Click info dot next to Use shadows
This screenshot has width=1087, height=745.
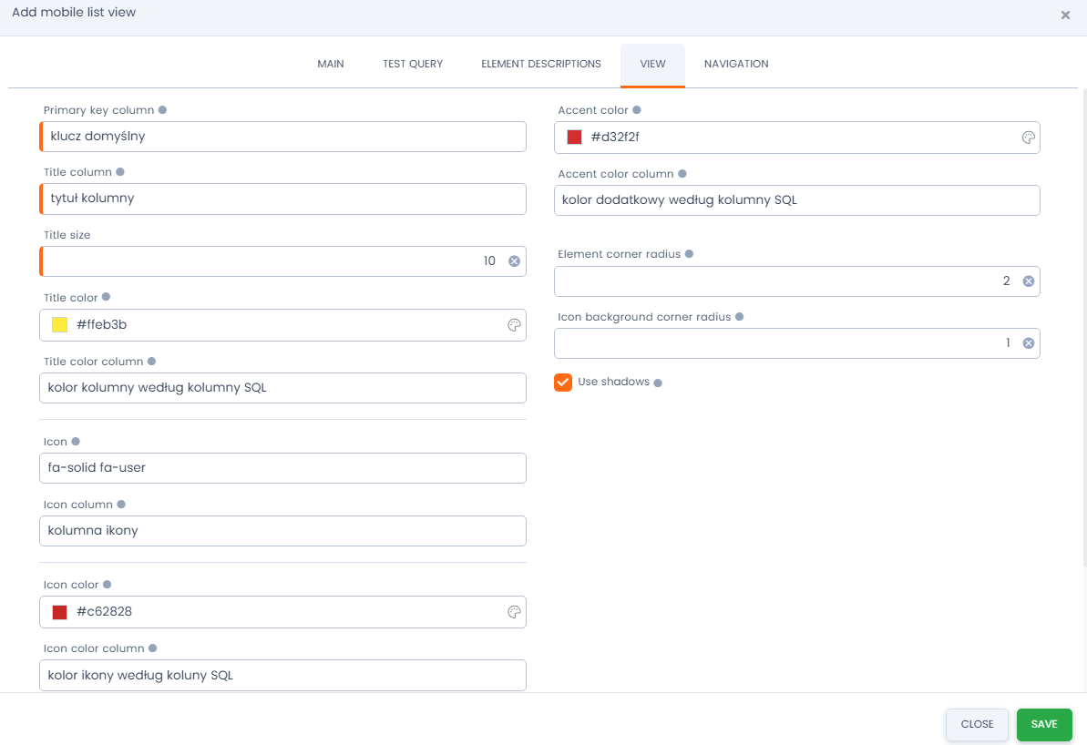(658, 383)
